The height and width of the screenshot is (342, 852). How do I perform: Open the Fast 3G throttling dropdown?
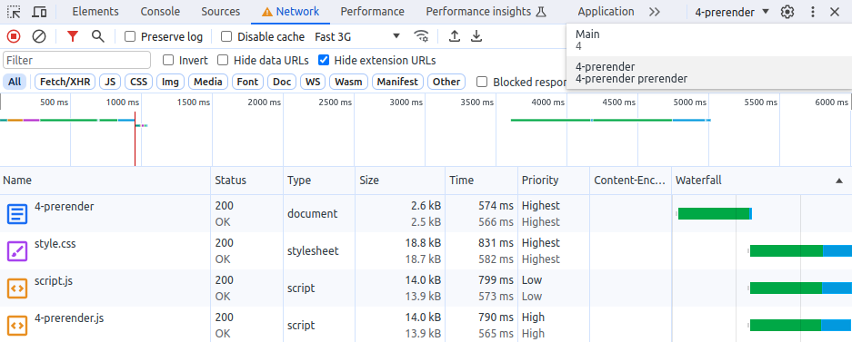click(357, 36)
